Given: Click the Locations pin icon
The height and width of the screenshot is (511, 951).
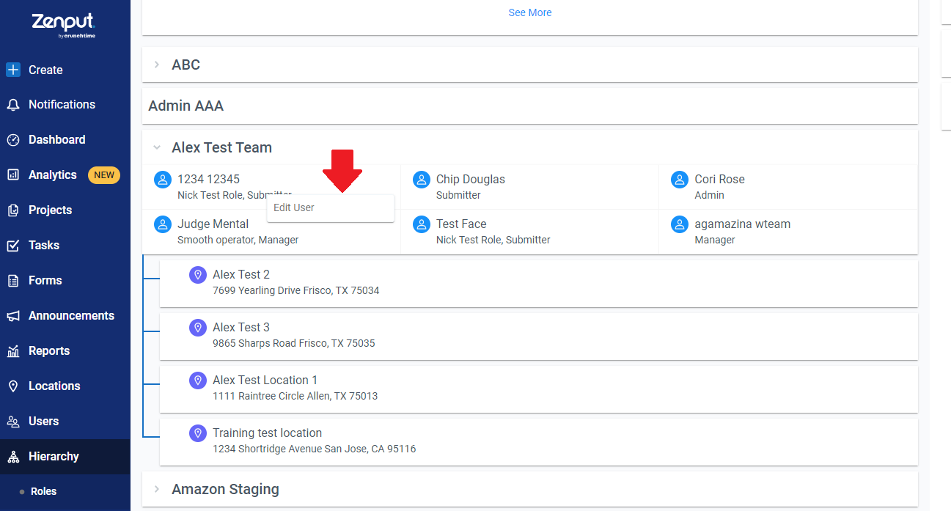Looking at the screenshot, I should (x=13, y=386).
